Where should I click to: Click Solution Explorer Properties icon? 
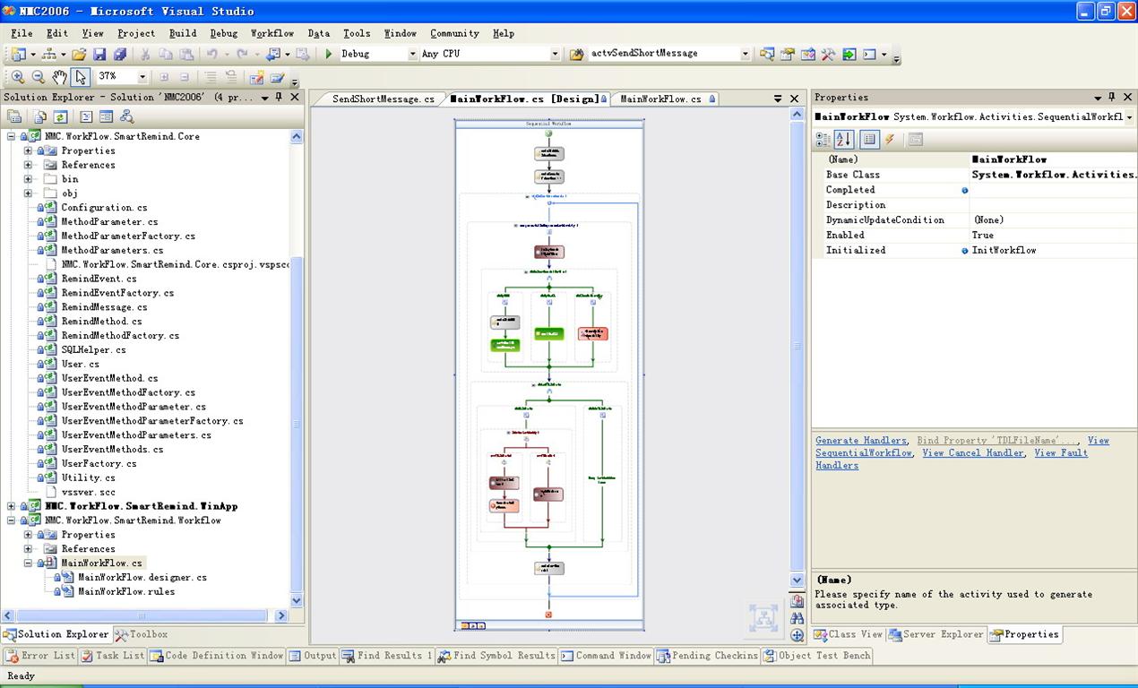tap(14, 116)
